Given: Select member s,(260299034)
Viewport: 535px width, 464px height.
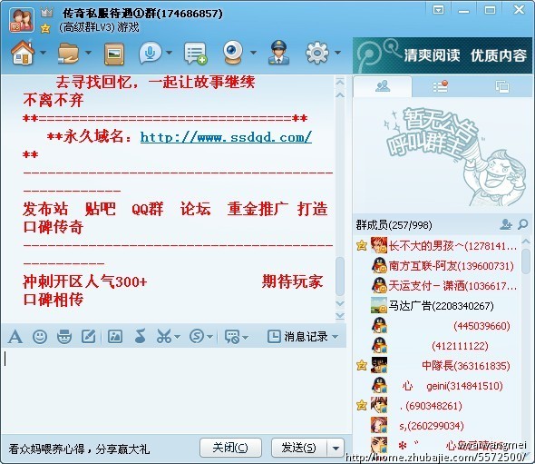Looking at the screenshot, I should [x=437, y=426].
